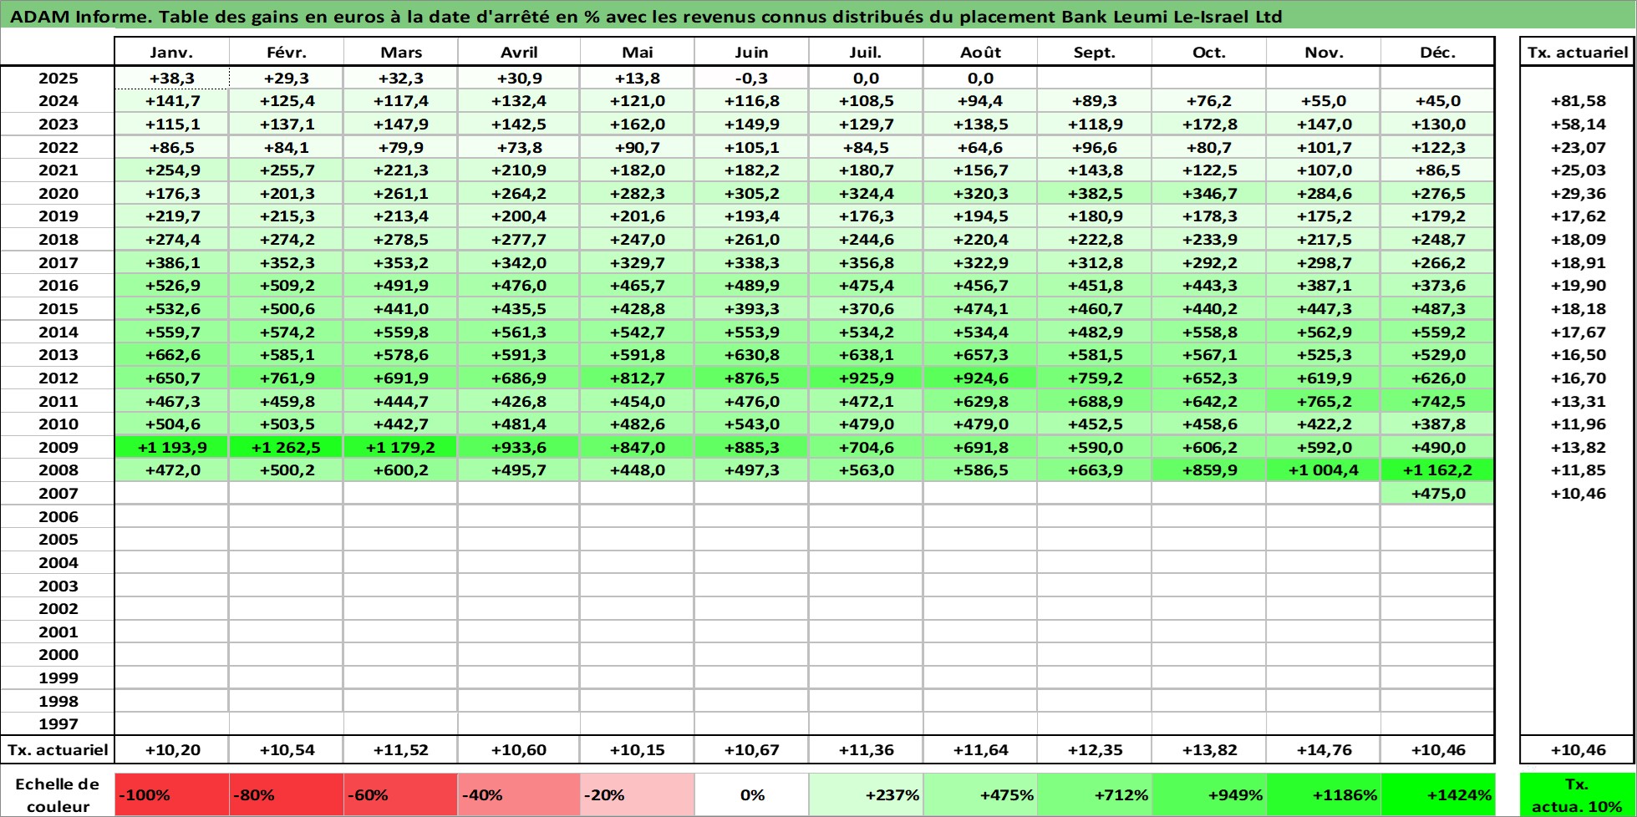Screen dimensions: 1637x817
Task: Select the +949% green swatch
Action: [1209, 794]
